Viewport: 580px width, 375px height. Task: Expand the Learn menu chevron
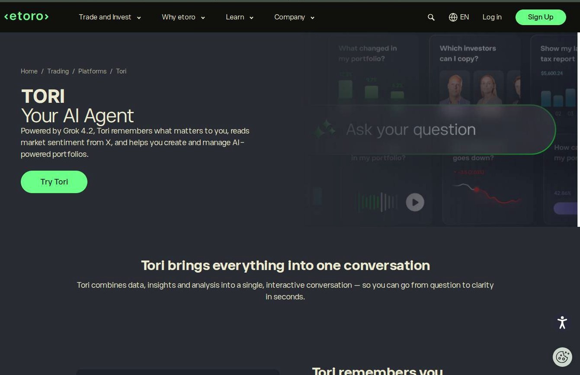click(251, 18)
